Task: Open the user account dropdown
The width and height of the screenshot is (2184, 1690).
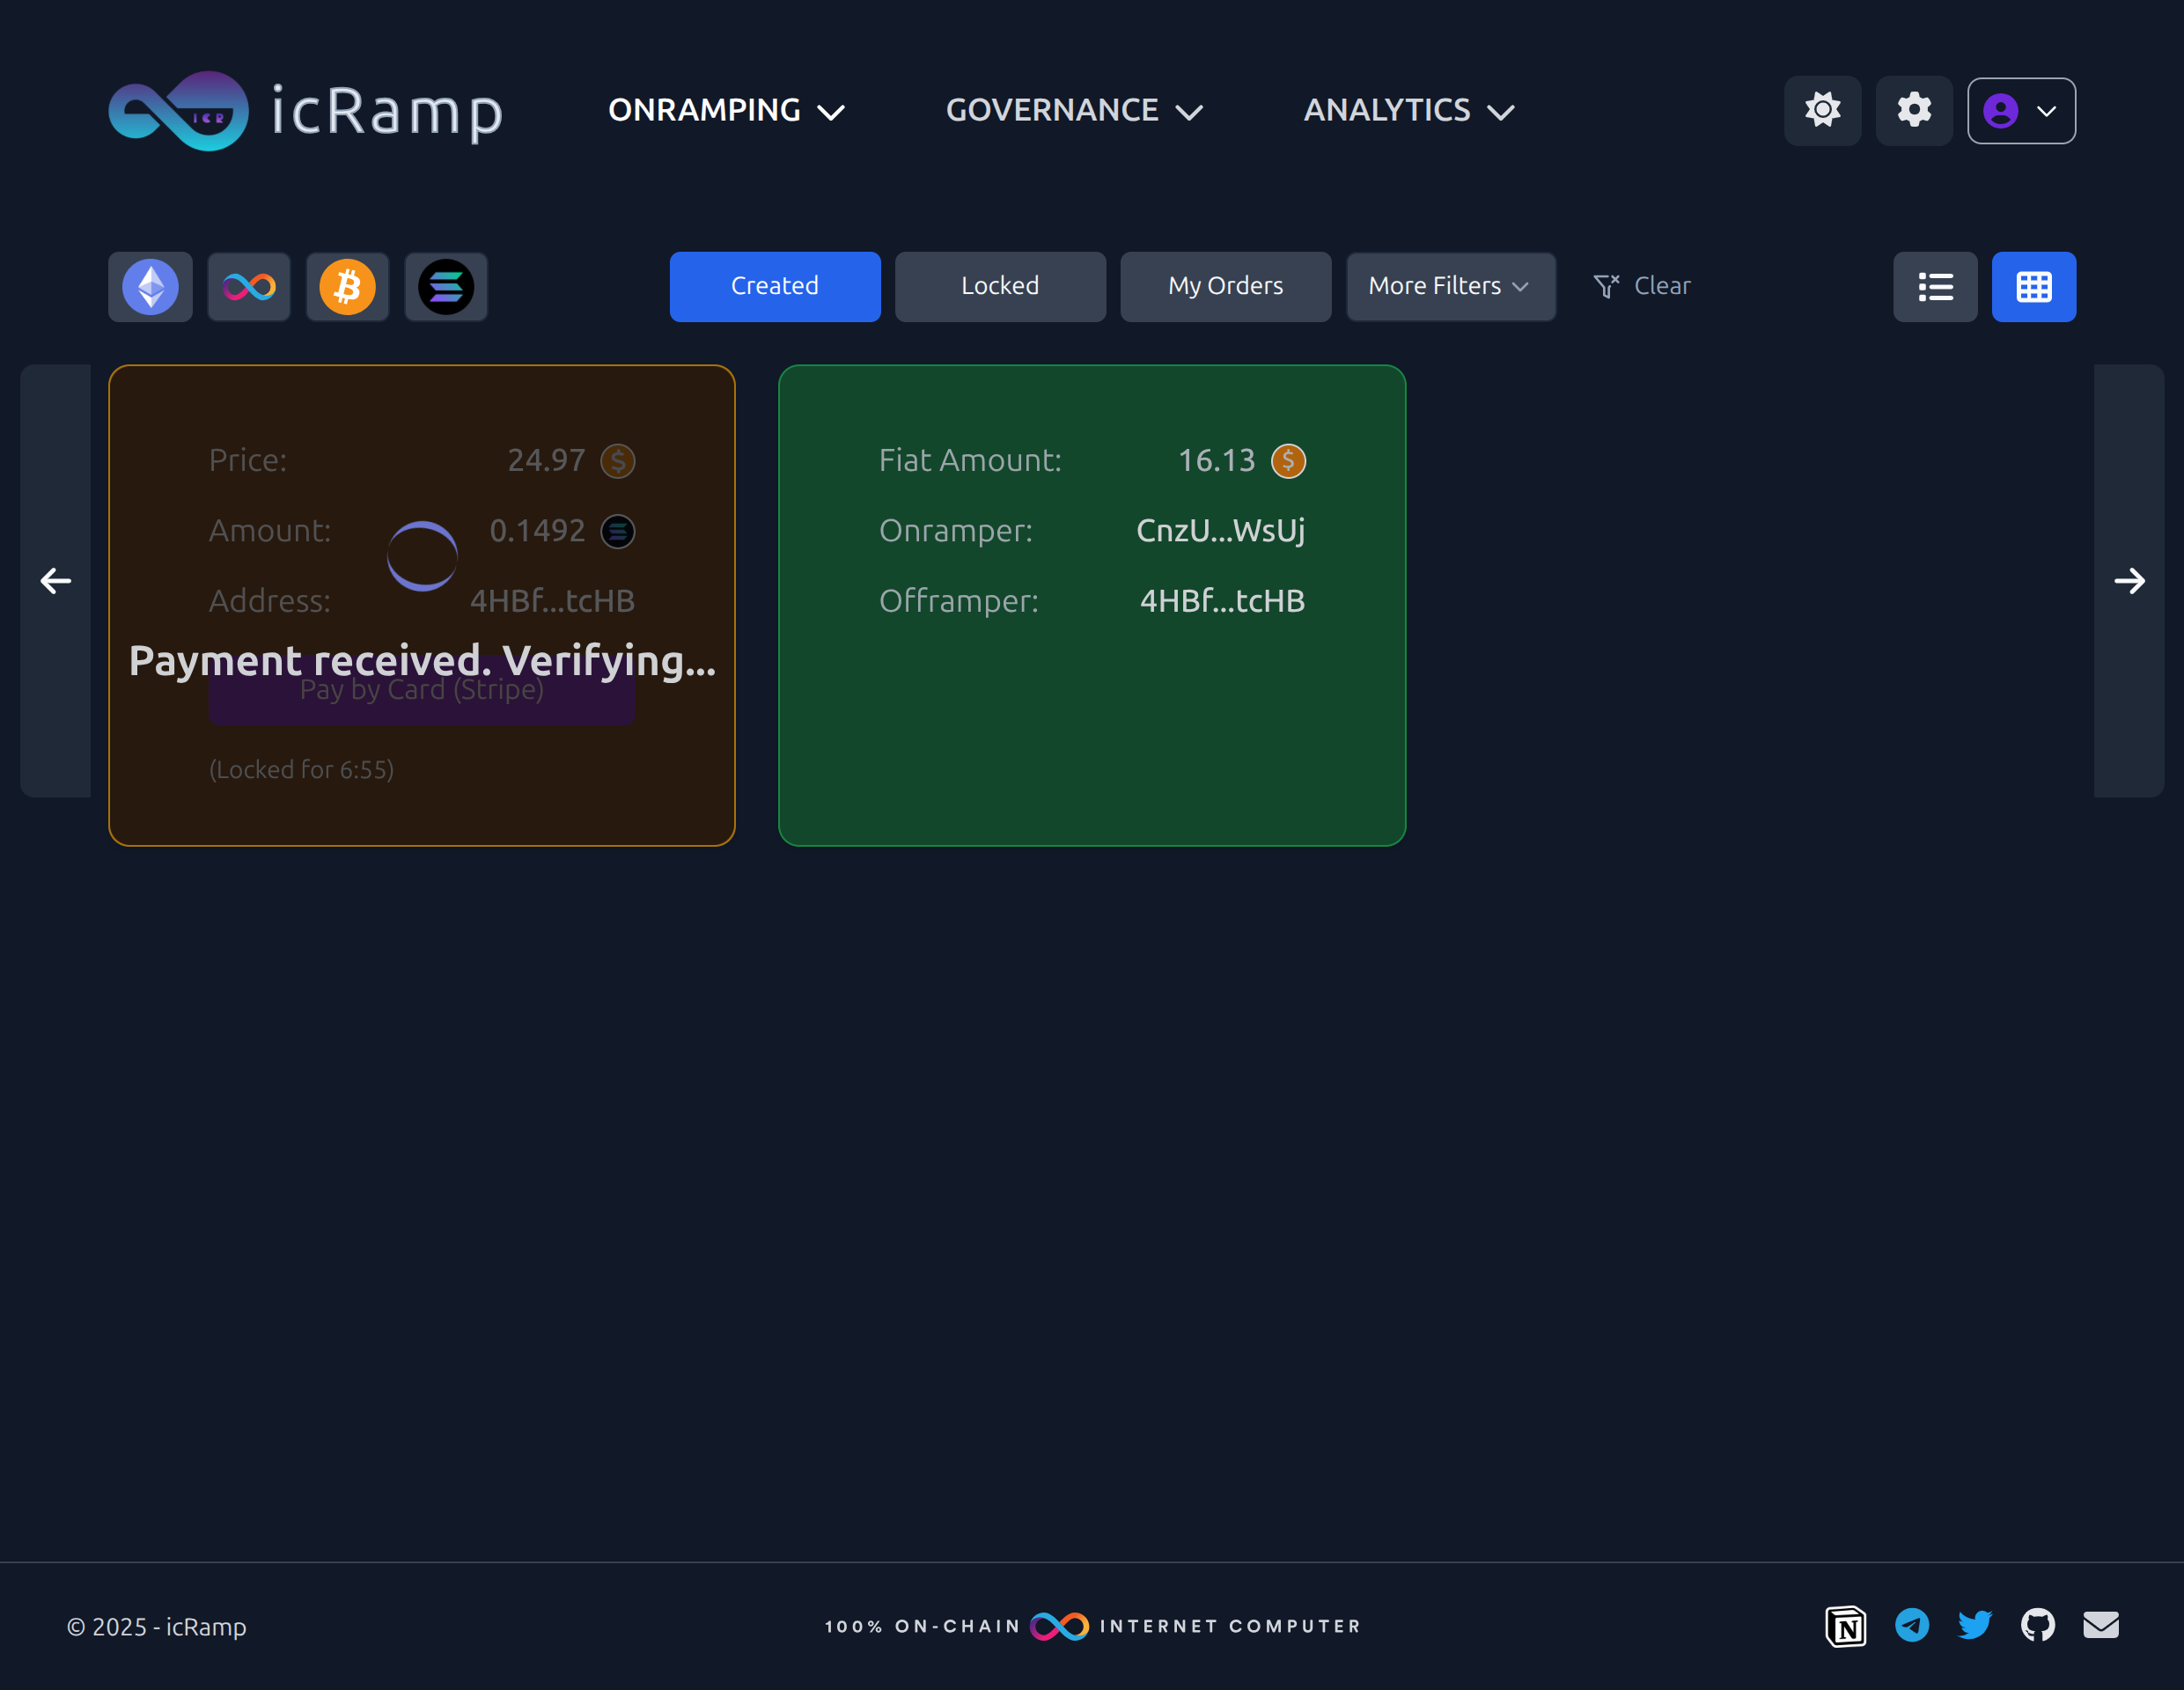Action: point(2020,110)
